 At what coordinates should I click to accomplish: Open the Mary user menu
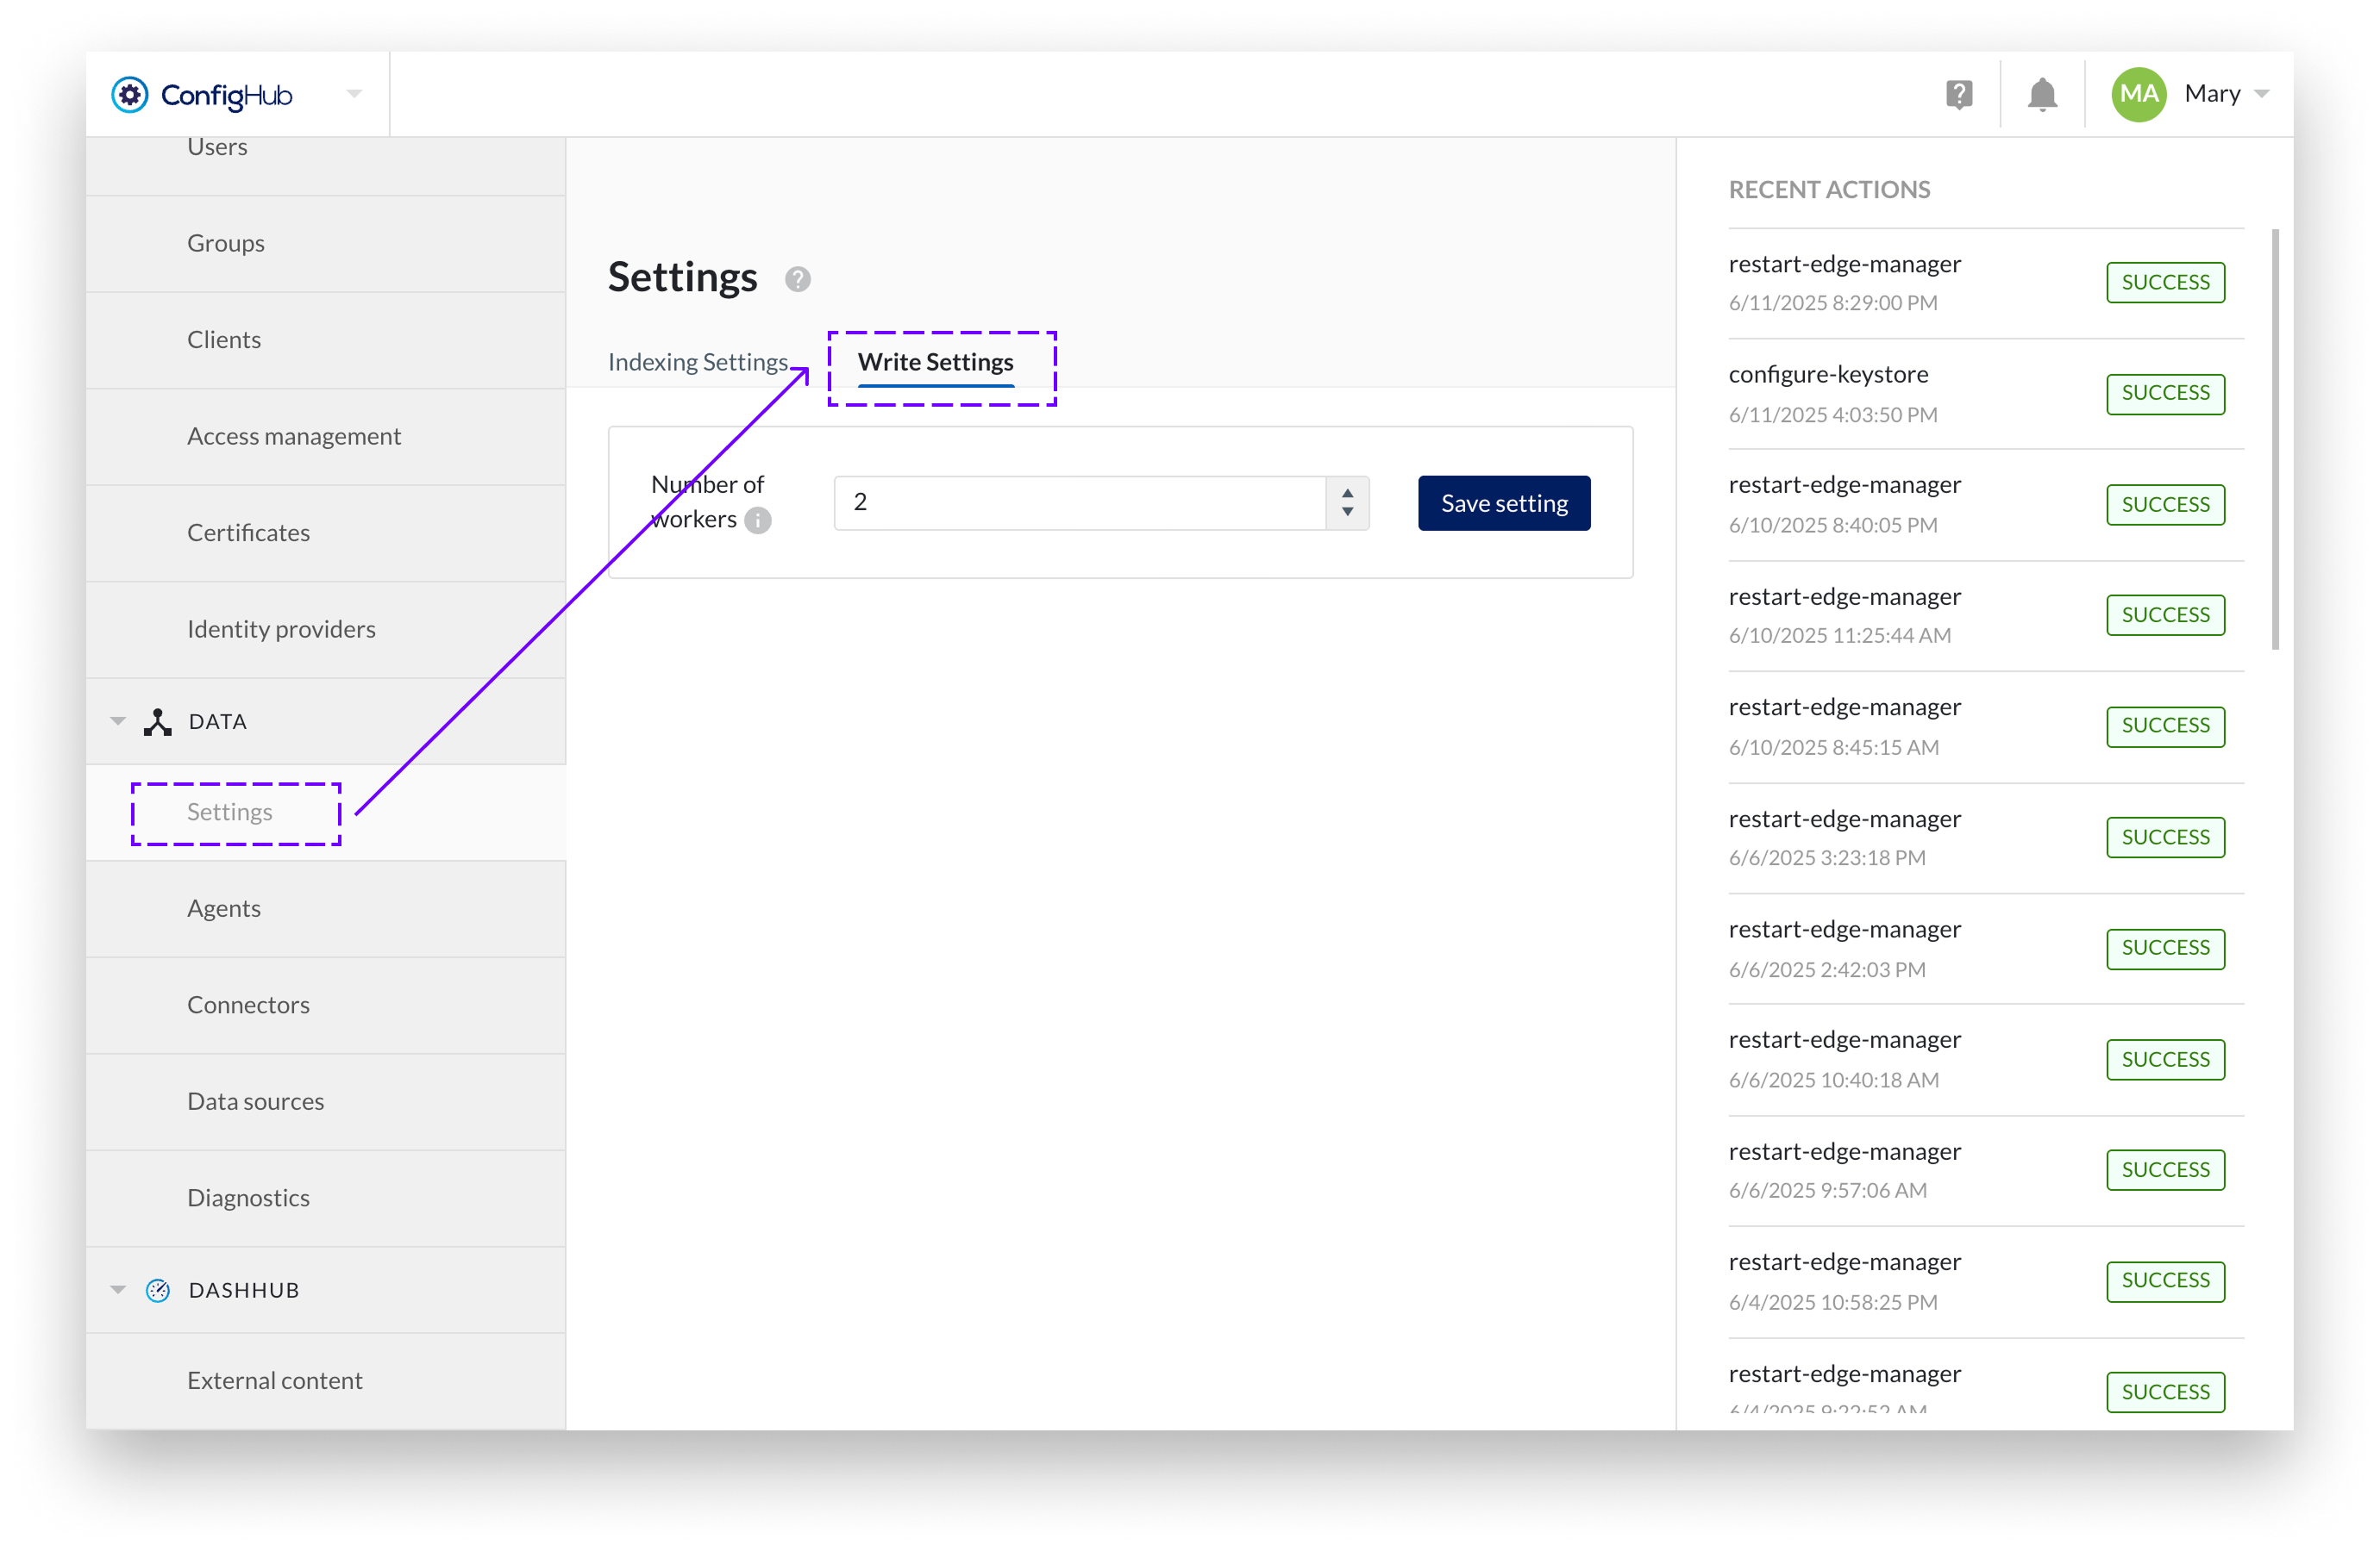[x=2263, y=93]
